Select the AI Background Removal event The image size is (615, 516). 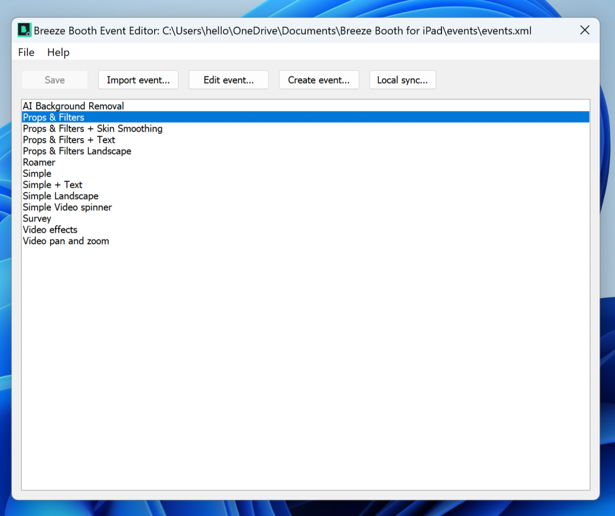point(73,106)
